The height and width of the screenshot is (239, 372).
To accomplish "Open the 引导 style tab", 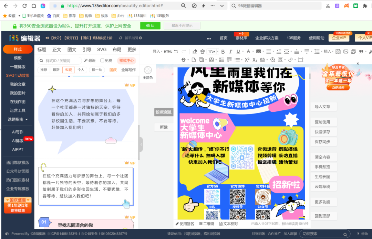I will point(87,50).
